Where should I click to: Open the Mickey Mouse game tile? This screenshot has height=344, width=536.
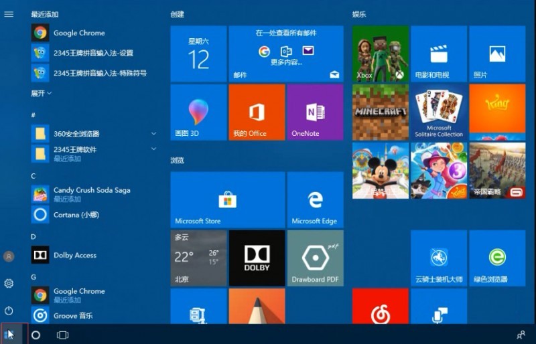(x=381, y=171)
